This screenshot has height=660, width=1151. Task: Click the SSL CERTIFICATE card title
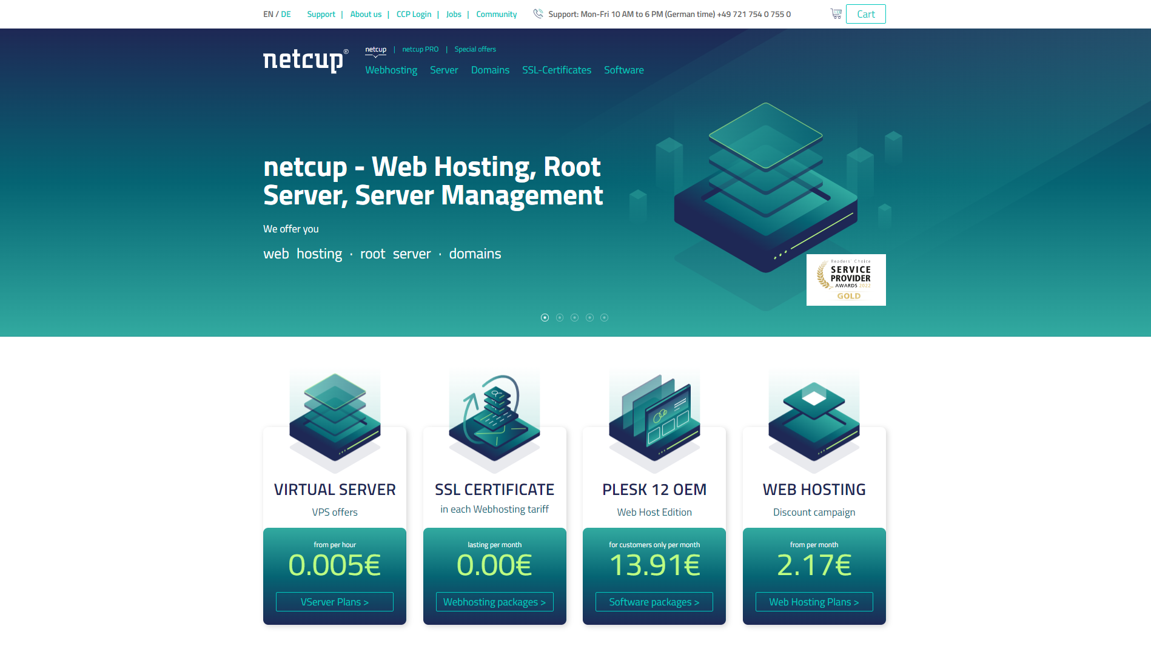[494, 490]
